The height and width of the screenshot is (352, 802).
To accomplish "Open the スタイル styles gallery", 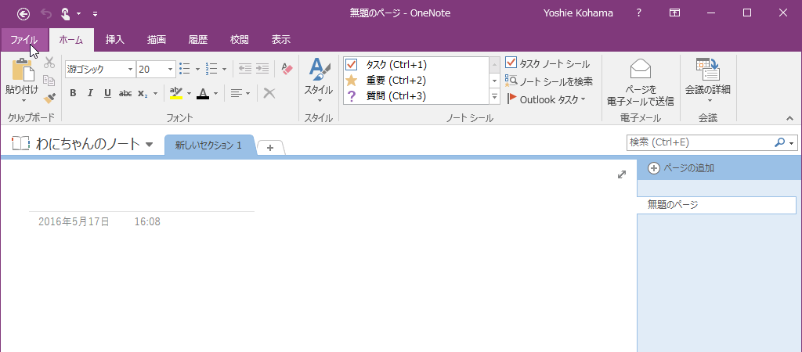I will [319, 81].
